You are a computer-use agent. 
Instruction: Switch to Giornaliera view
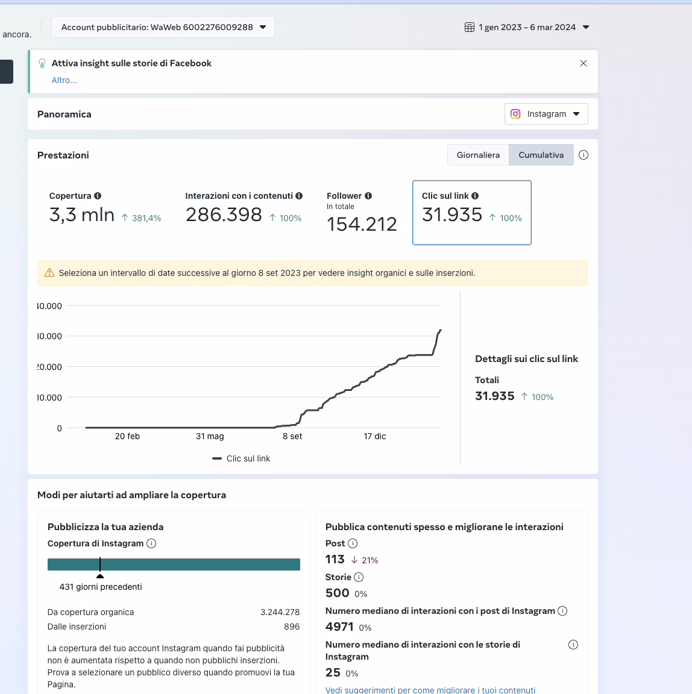click(478, 155)
